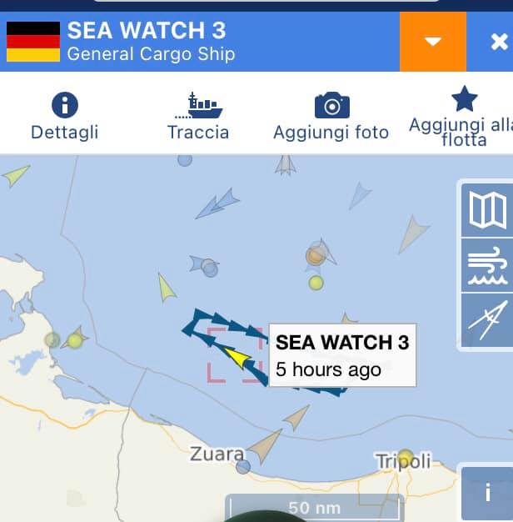Open the map info button
This screenshot has width=513, height=522.
[487, 494]
